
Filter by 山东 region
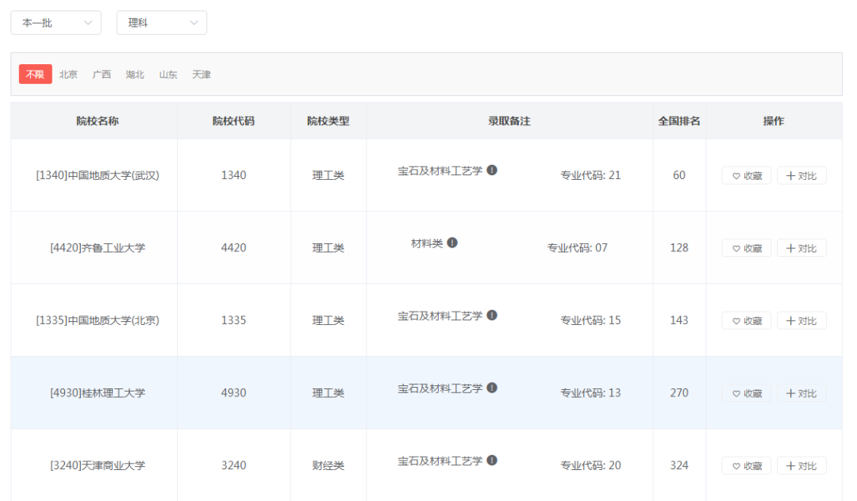(168, 75)
